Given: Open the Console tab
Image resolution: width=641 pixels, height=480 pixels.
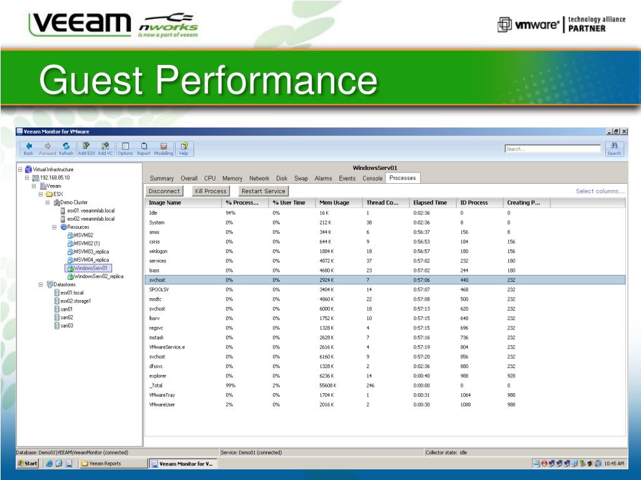Looking at the screenshot, I should tap(372, 178).
